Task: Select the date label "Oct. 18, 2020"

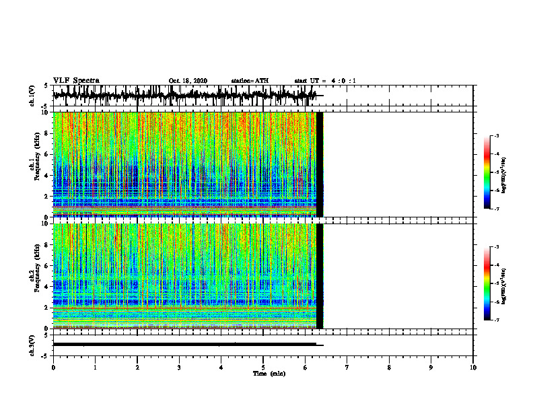Action: click(x=188, y=81)
